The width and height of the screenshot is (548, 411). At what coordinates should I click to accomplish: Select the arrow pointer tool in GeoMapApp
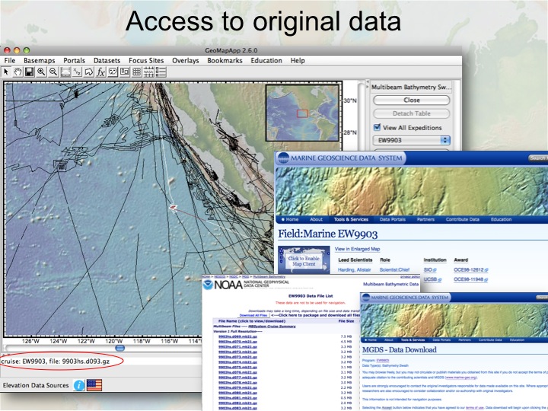click(6, 72)
